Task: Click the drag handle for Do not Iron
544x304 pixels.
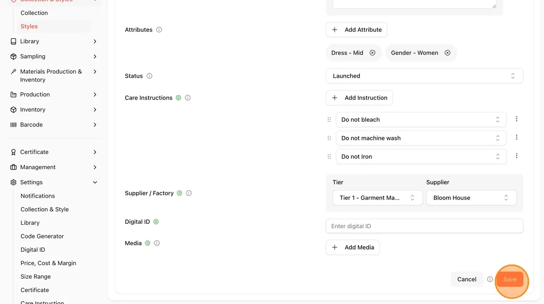Action: pyautogui.click(x=329, y=156)
